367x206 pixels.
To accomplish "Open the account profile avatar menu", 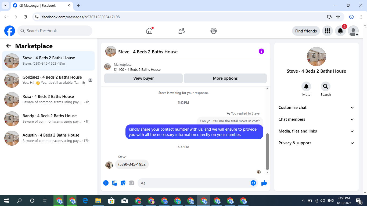I will [353, 31].
